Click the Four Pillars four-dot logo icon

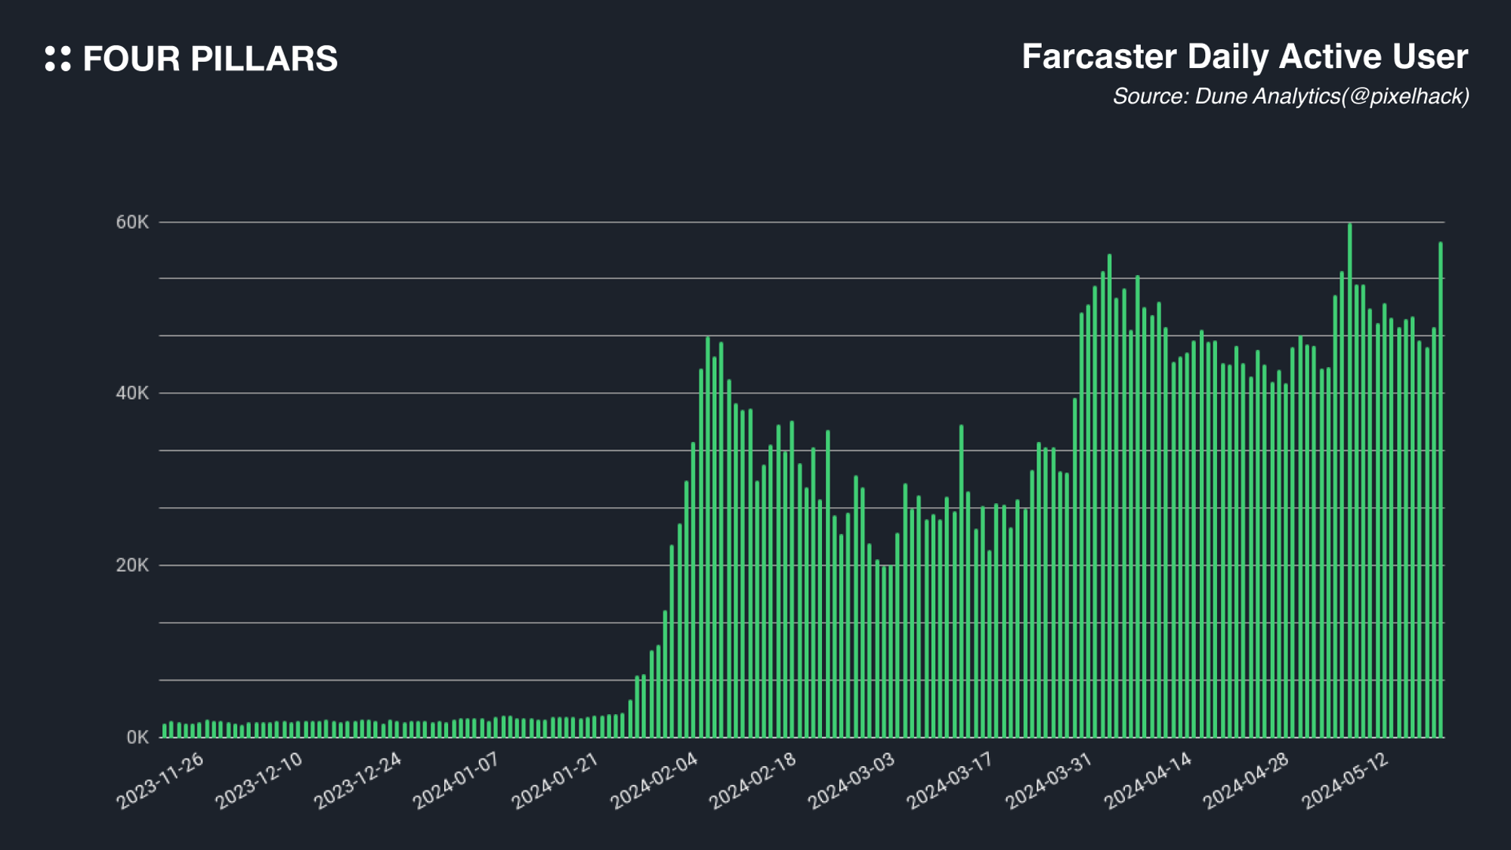[58, 59]
